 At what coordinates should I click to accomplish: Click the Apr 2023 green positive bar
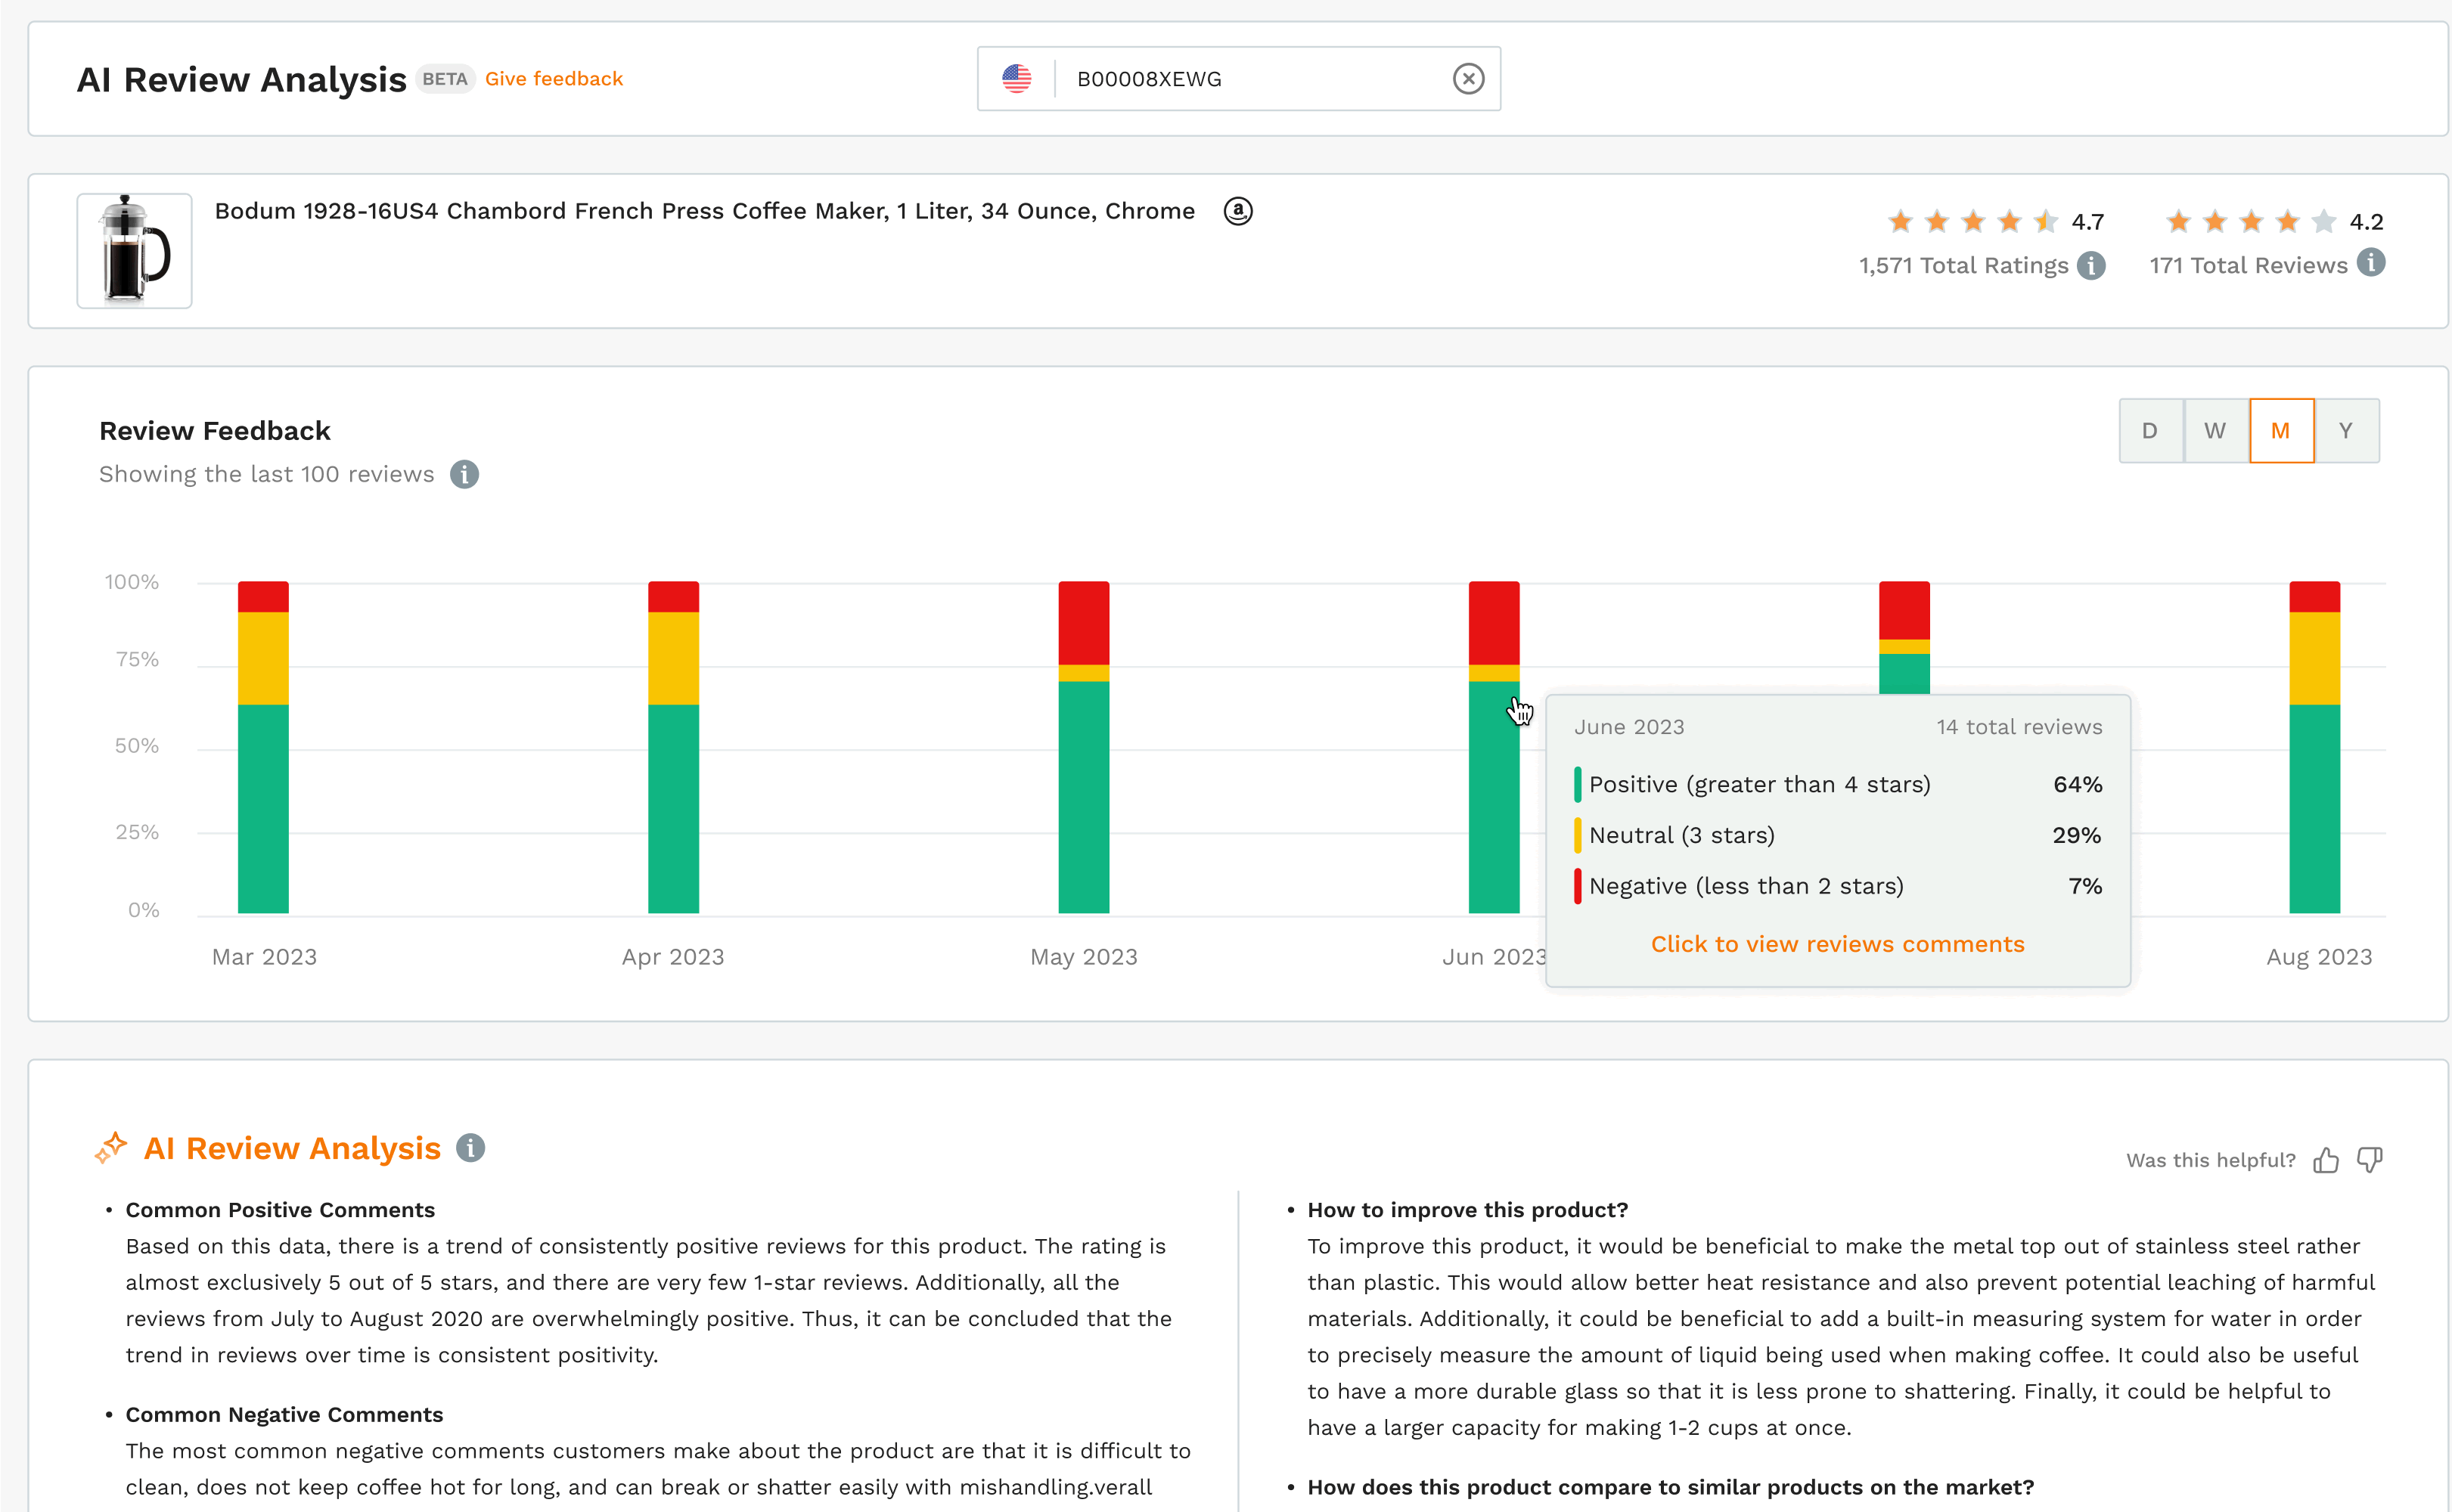(673, 808)
